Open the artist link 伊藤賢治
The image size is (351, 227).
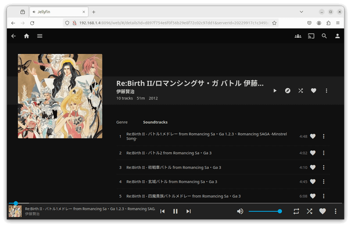tap(125, 92)
